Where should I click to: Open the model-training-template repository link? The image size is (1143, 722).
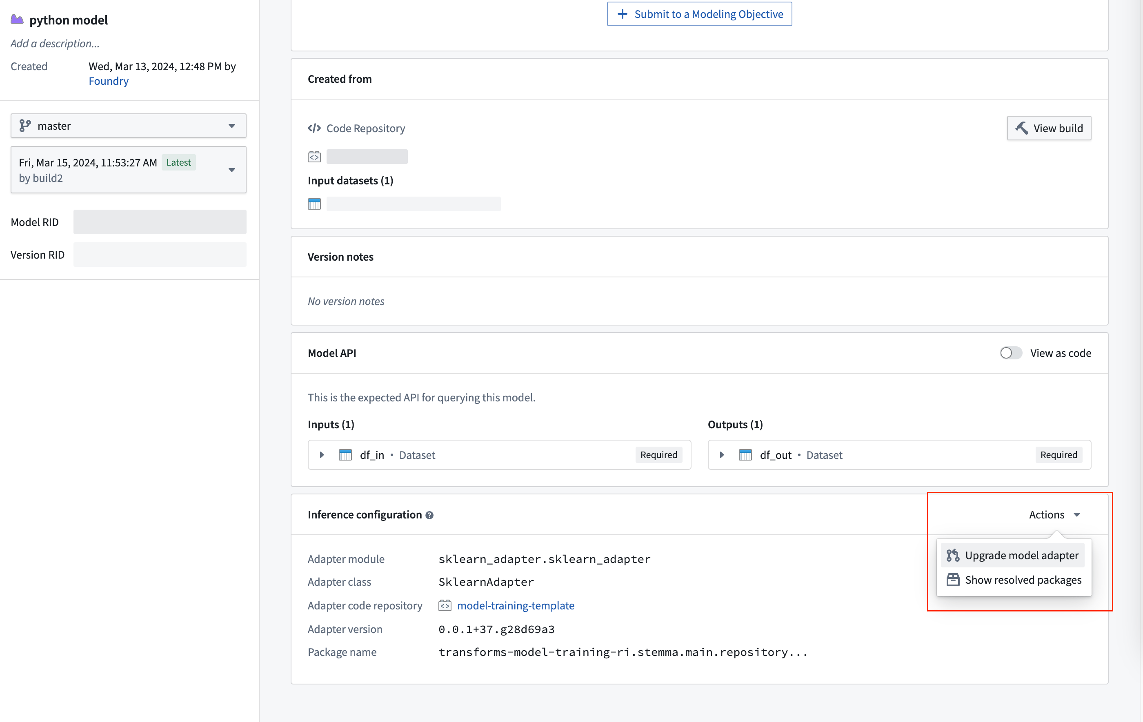pyautogui.click(x=516, y=606)
